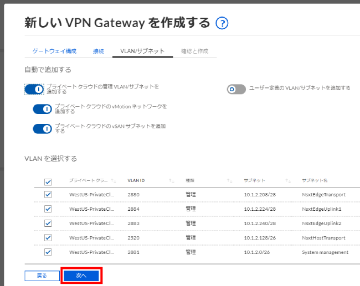Enable ユーザー定義の VLAN/サブネット toggle
This screenshot has width=360, height=286.
coord(236,89)
